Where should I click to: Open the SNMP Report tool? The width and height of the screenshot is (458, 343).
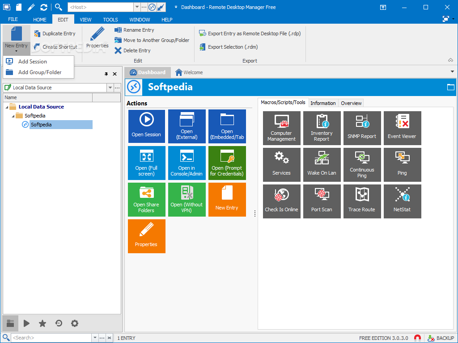click(x=362, y=128)
